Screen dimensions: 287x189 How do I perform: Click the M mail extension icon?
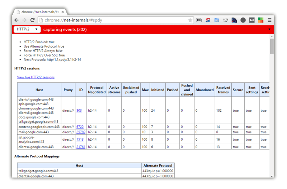[252, 20]
